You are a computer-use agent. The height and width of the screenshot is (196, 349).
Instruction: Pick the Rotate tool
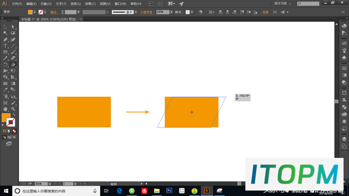click(5, 65)
